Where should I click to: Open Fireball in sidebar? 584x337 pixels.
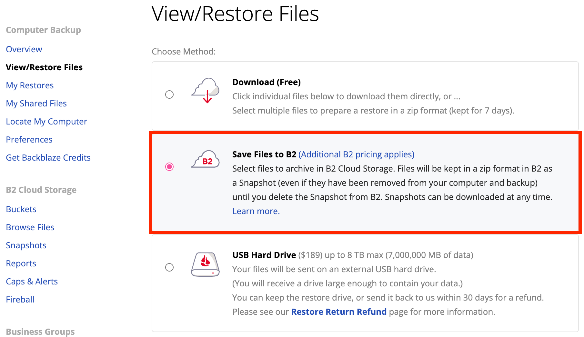pos(20,300)
